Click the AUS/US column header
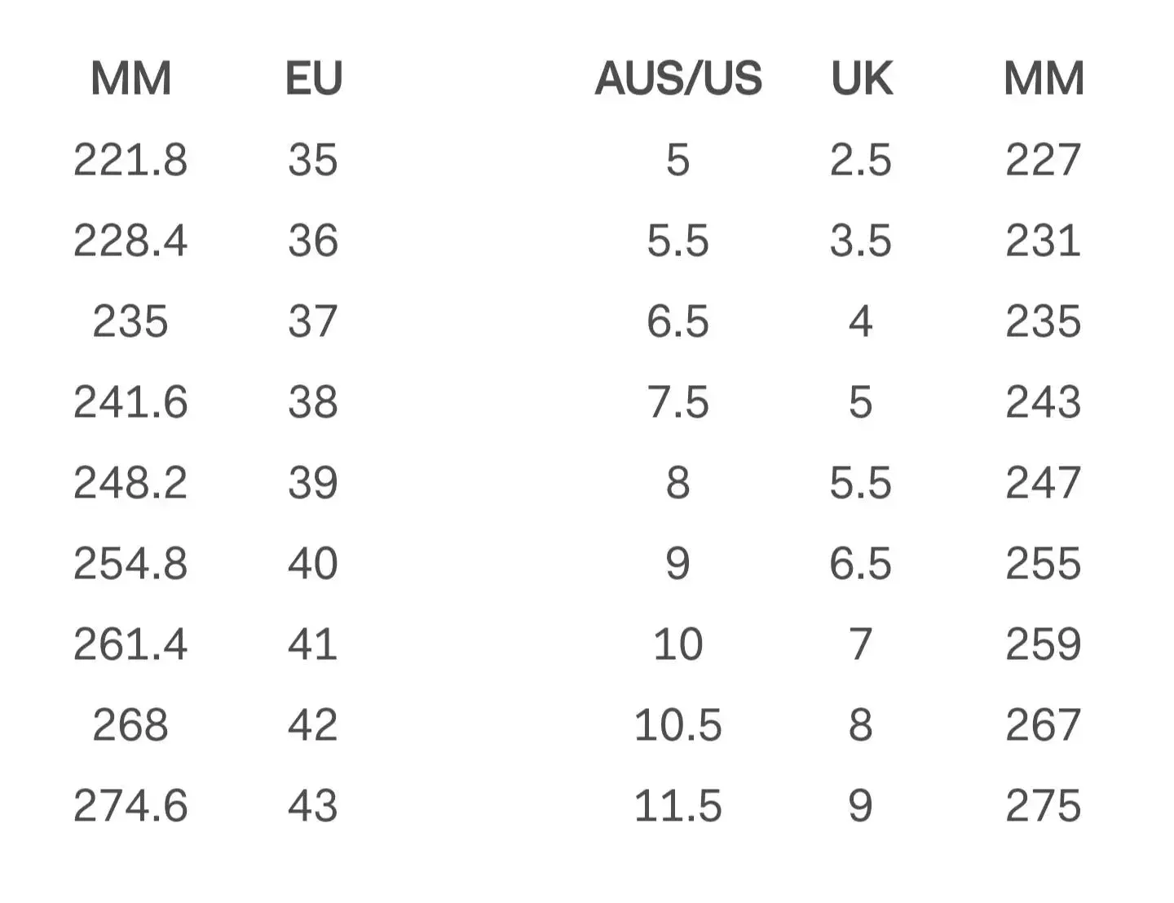Image resolution: width=1174 pixels, height=903 pixels. (x=678, y=79)
